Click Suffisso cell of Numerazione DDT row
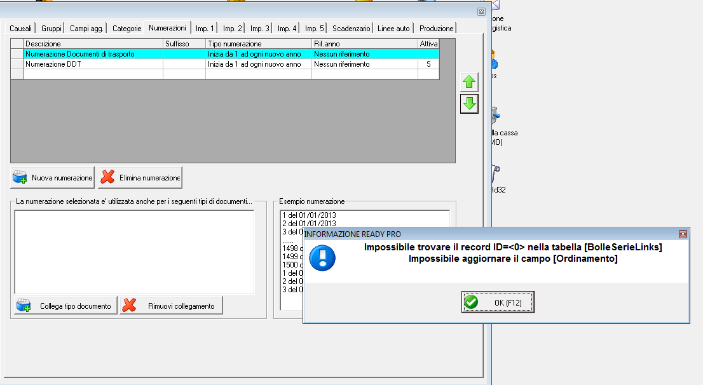Viewport: 703px width, 385px height. [x=184, y=65]
